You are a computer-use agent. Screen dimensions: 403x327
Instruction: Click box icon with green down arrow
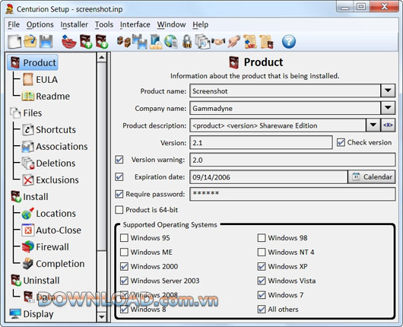102,42
